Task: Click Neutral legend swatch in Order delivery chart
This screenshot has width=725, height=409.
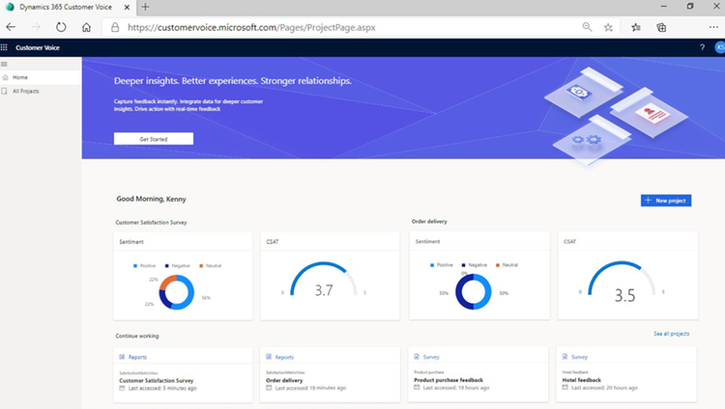Action: tap(498, 265)
